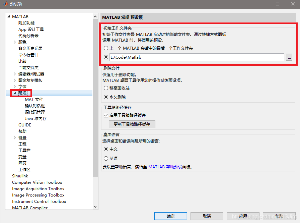Select the E:\Code\Matlab folder radio button
The height and width of the screenshot is (223, 300).
click(106, 57)
